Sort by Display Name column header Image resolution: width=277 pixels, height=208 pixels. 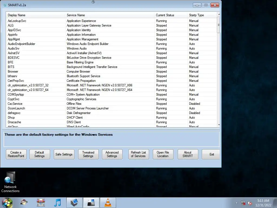point(36,15)
